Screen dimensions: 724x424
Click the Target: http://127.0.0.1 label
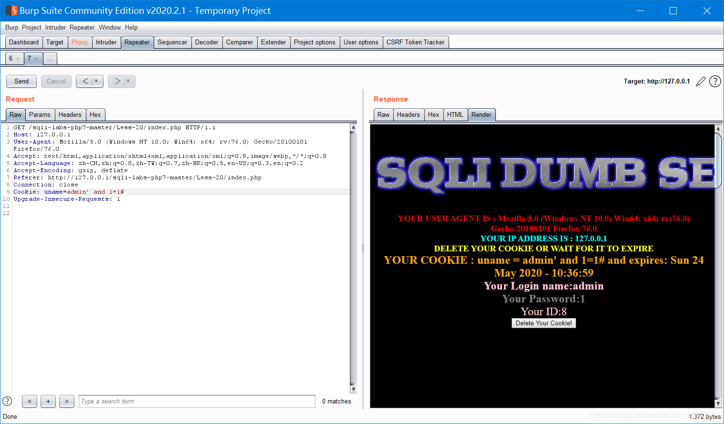(x=657, y=81)
